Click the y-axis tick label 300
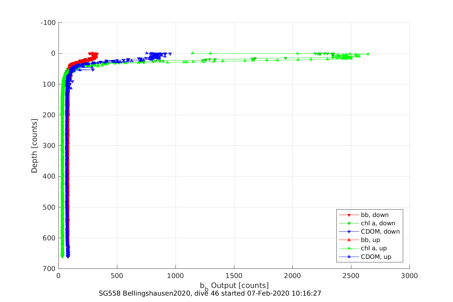 (x=49, y=146)
